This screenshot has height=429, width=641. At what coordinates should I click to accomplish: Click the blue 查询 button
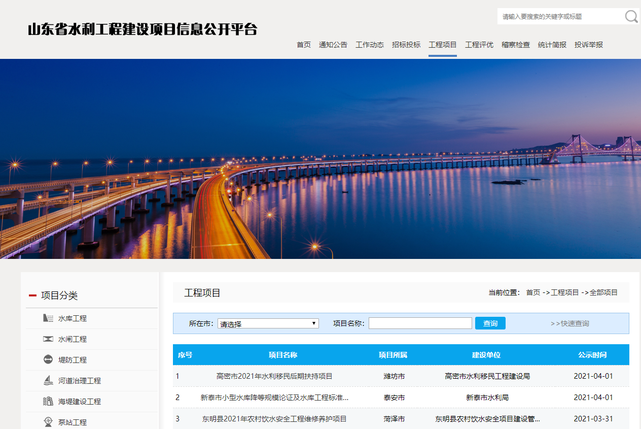tap(490, 323)
